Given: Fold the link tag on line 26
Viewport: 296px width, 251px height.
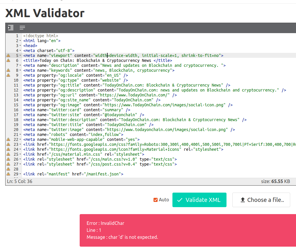Looking at the screenshot, I should point(20,159).
